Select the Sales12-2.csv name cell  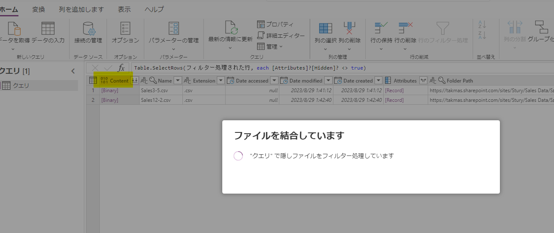161,100
